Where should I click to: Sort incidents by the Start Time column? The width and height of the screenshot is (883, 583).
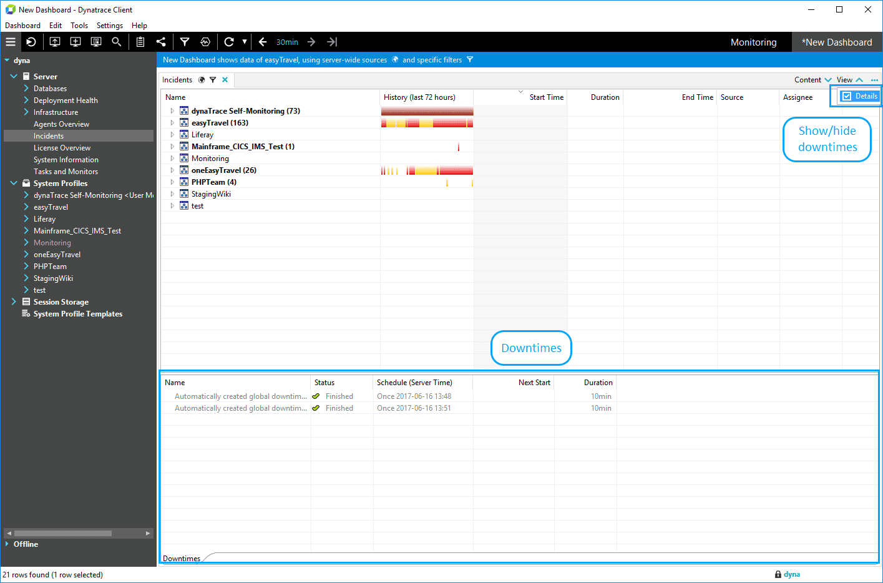point(520,97)
